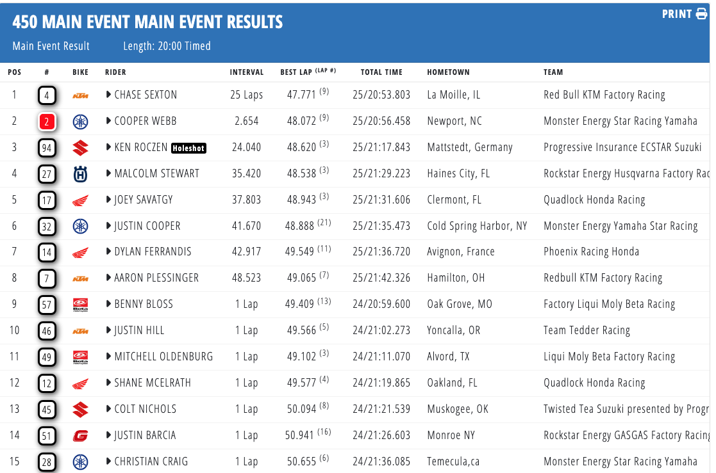Screen dimensions: 716x473
Task: Click the RIDER column header
Action: point(115,72)
